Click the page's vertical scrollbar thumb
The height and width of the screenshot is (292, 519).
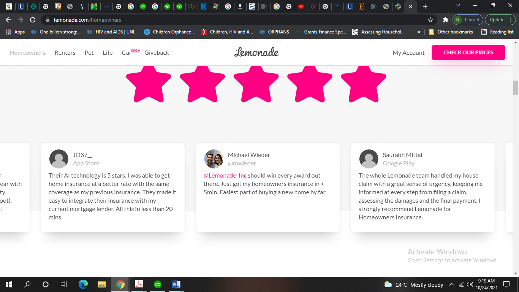click(x=516, y=88)
